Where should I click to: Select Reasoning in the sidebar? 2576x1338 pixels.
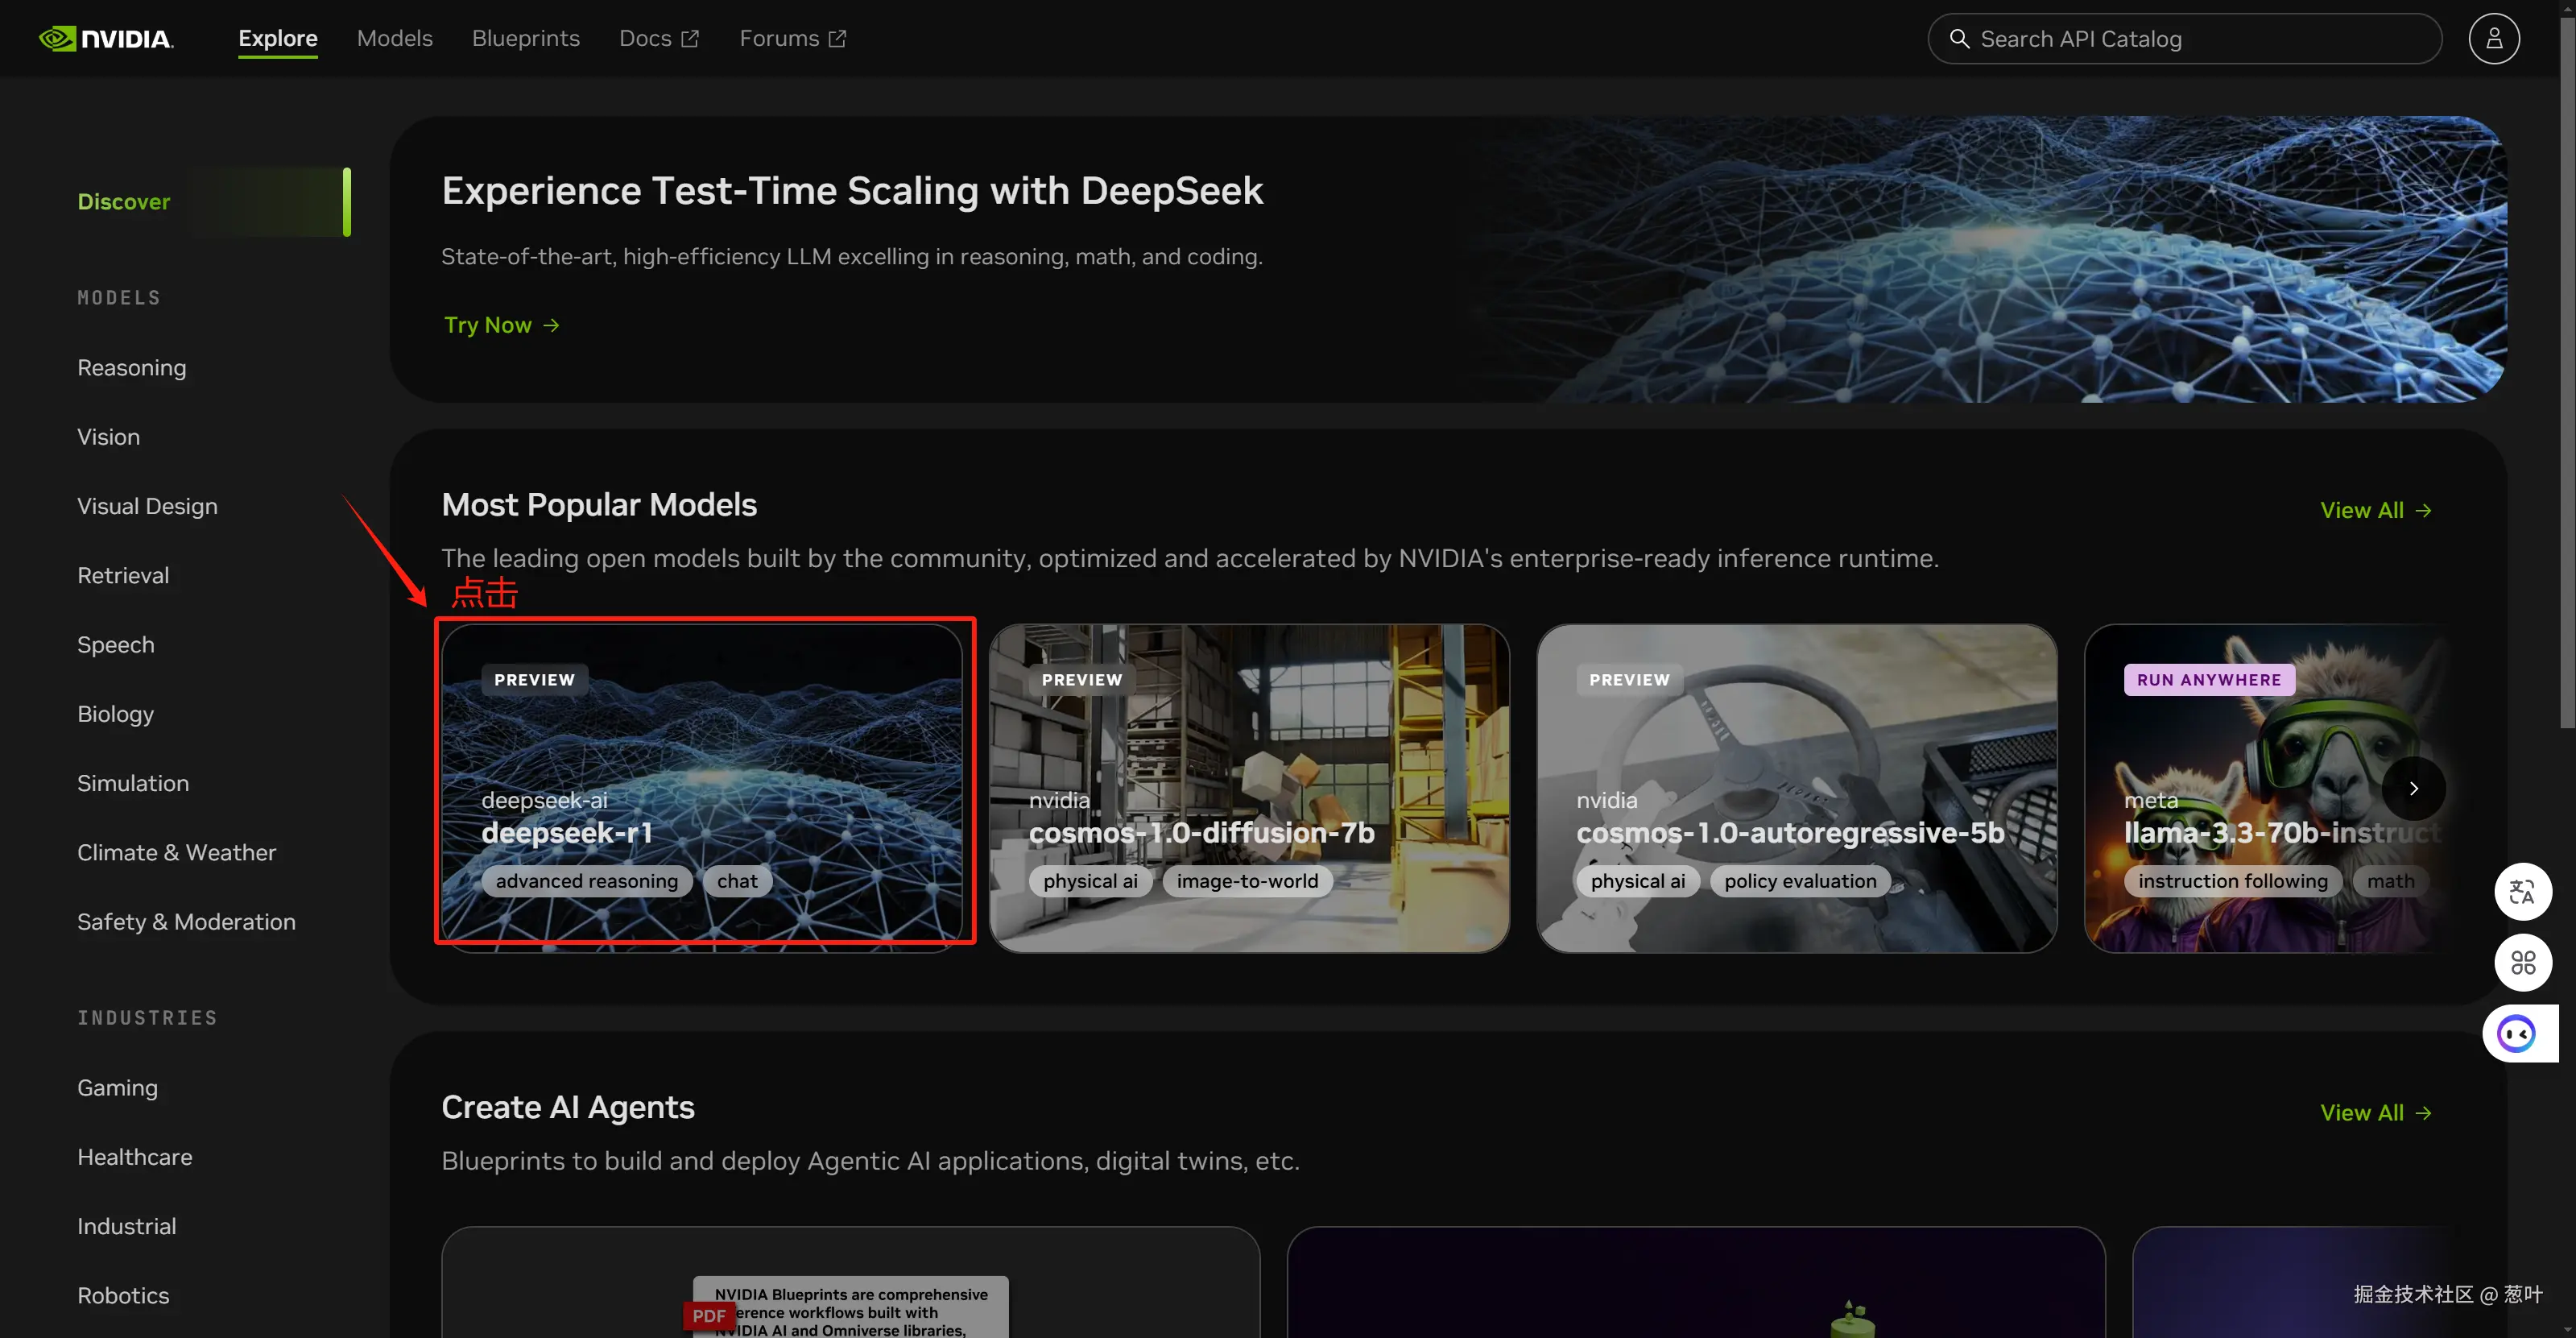coord(131,367)
